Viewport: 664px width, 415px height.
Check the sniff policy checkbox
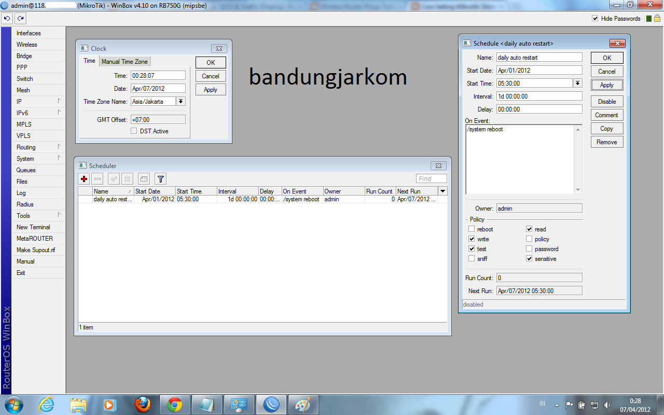[x=472, y=259]
